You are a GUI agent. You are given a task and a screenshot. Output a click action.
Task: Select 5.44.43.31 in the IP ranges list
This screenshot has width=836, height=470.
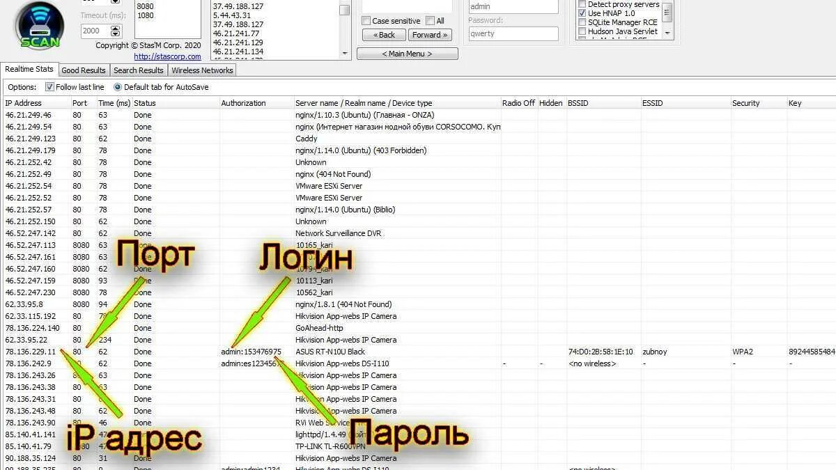tap(232, 15)
